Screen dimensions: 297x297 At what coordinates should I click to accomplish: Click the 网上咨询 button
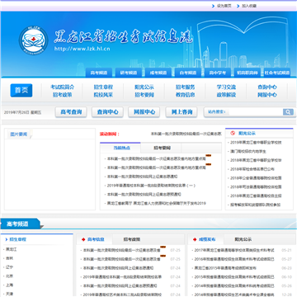click(x=181, y=112)
